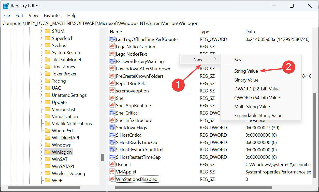Expand the Superfetch key

click(41, 38)
